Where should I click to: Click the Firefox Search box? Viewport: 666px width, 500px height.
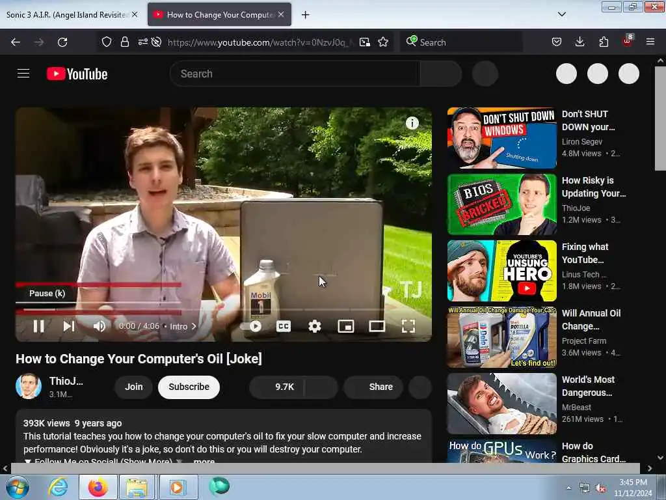(x=462, y=42)
